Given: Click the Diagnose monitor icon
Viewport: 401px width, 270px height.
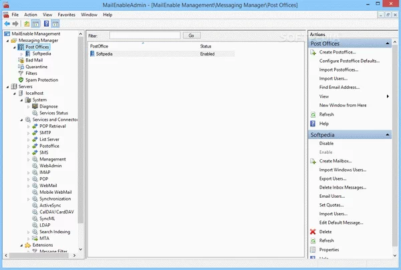Looking at the screenshot, I should pos(35,106).
